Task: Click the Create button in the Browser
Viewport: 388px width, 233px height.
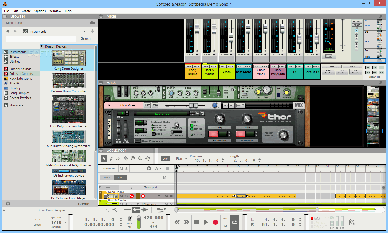Action: coord(84,204)
